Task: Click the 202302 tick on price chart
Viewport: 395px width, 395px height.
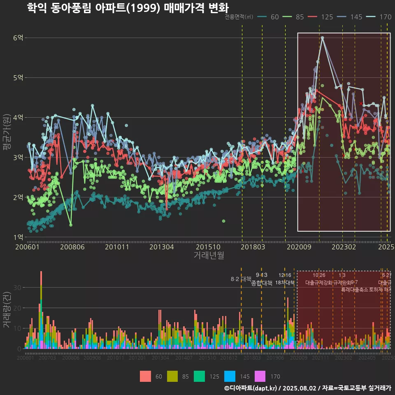Action: 344,247
